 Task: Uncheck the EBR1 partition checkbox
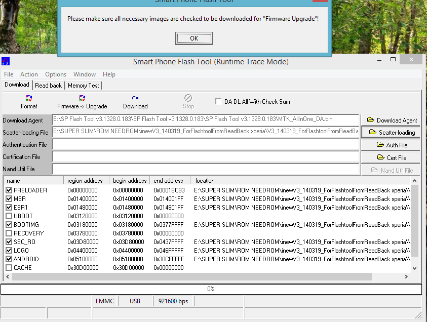pos(9,208)
